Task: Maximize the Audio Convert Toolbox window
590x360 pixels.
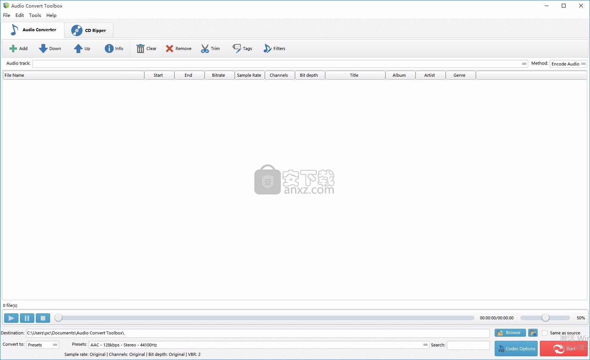Action: 564,6
